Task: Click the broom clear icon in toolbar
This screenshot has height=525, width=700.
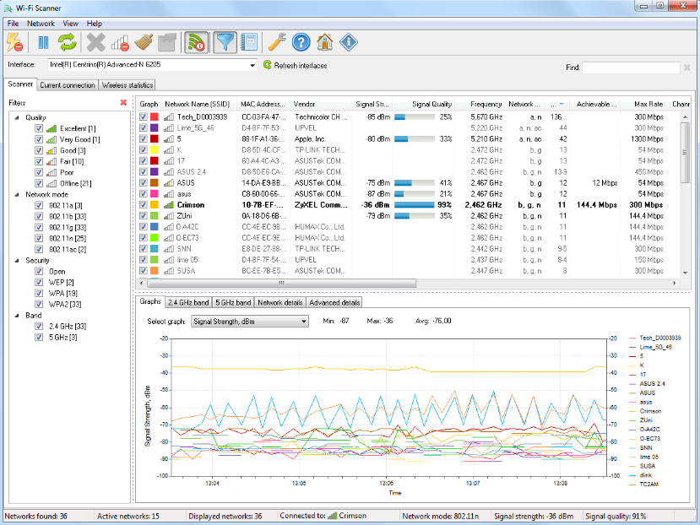Action: pos(143,42)
